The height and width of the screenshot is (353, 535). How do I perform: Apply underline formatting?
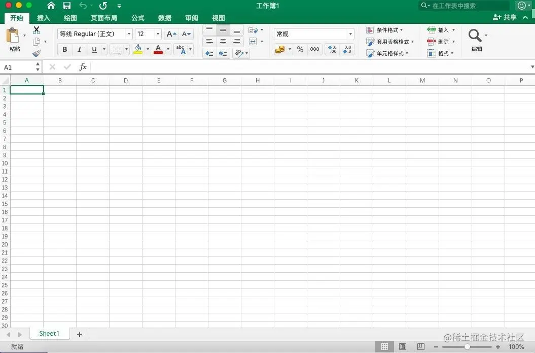pos(94,49)
